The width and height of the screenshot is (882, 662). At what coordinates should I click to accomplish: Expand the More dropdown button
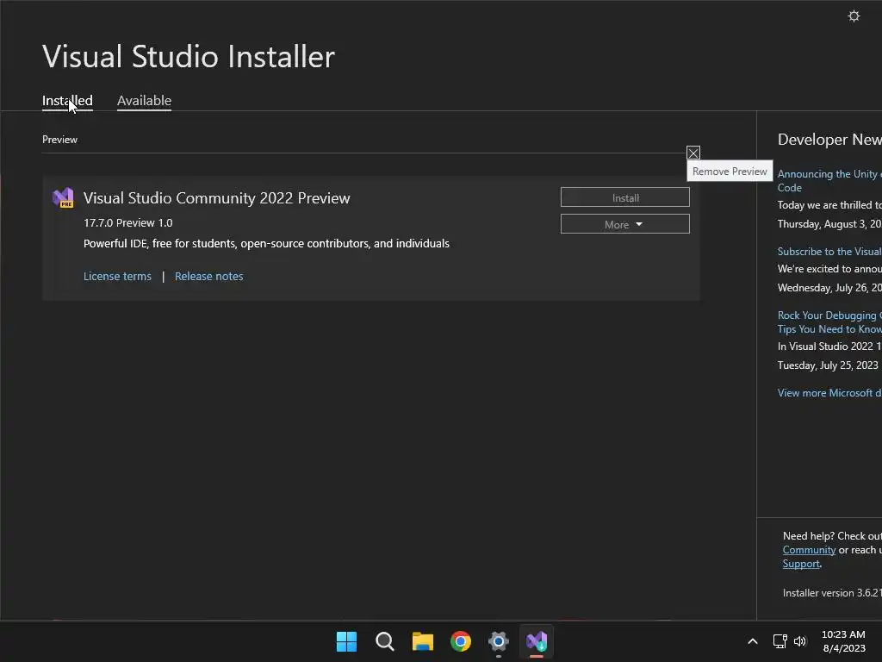point(625,224)
